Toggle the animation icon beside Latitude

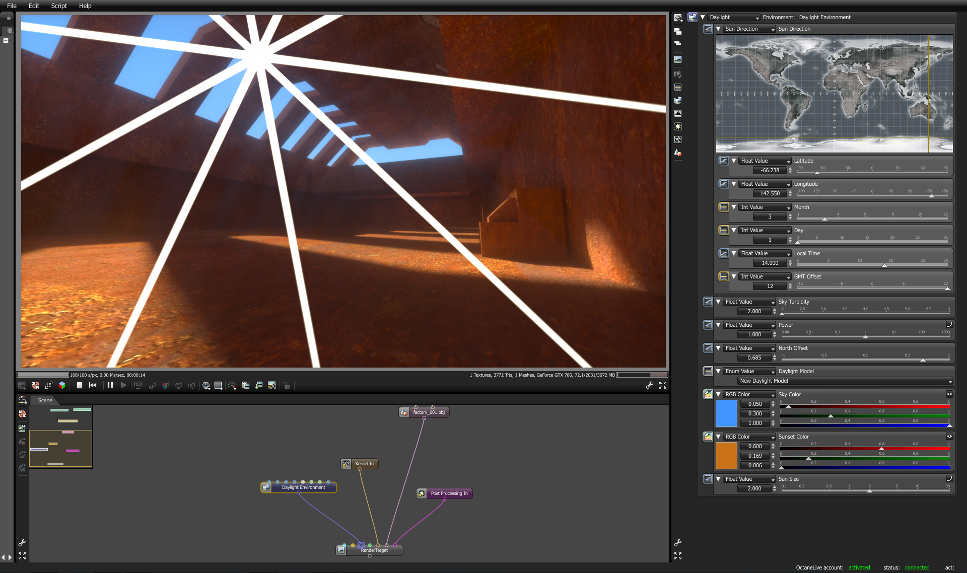tap(723, 161)
